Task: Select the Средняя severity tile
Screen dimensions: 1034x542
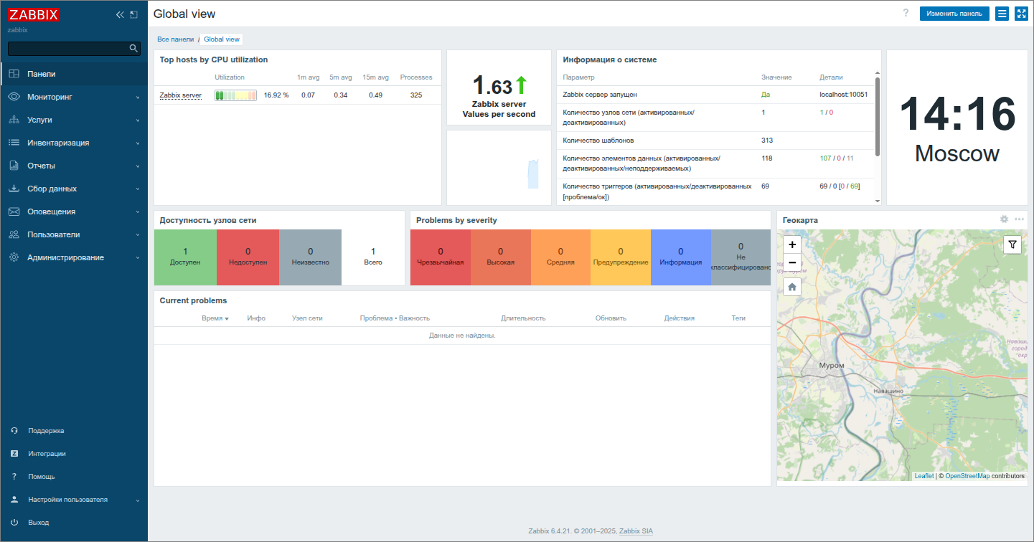Action: tap(560, 257)
